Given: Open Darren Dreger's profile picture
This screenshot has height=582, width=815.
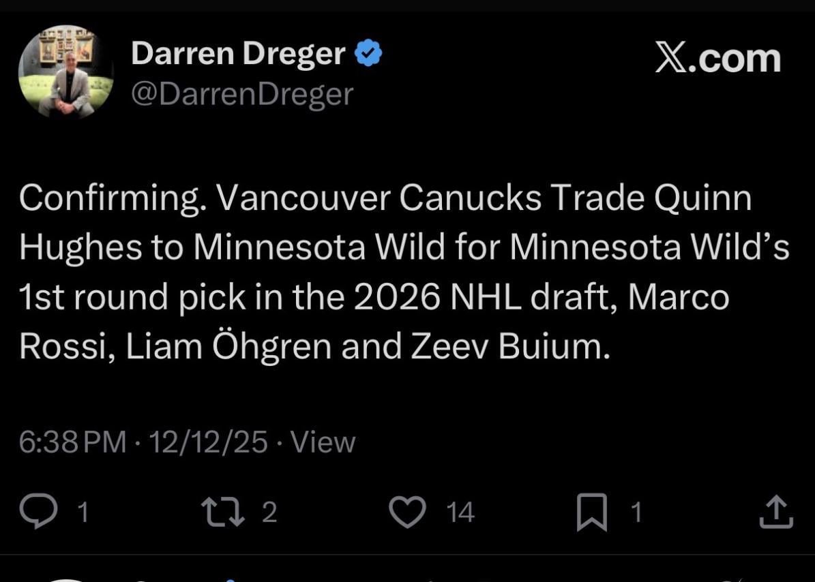Looking at the screenshot, I should [x=65, y=71].
